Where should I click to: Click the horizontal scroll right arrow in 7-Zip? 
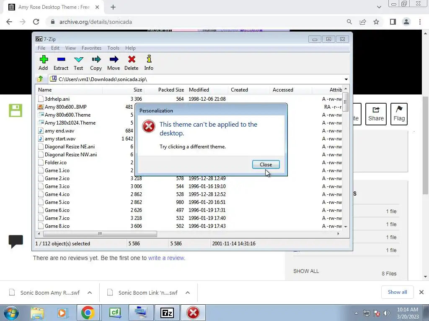pyautogui.click(x=339, y=234)
